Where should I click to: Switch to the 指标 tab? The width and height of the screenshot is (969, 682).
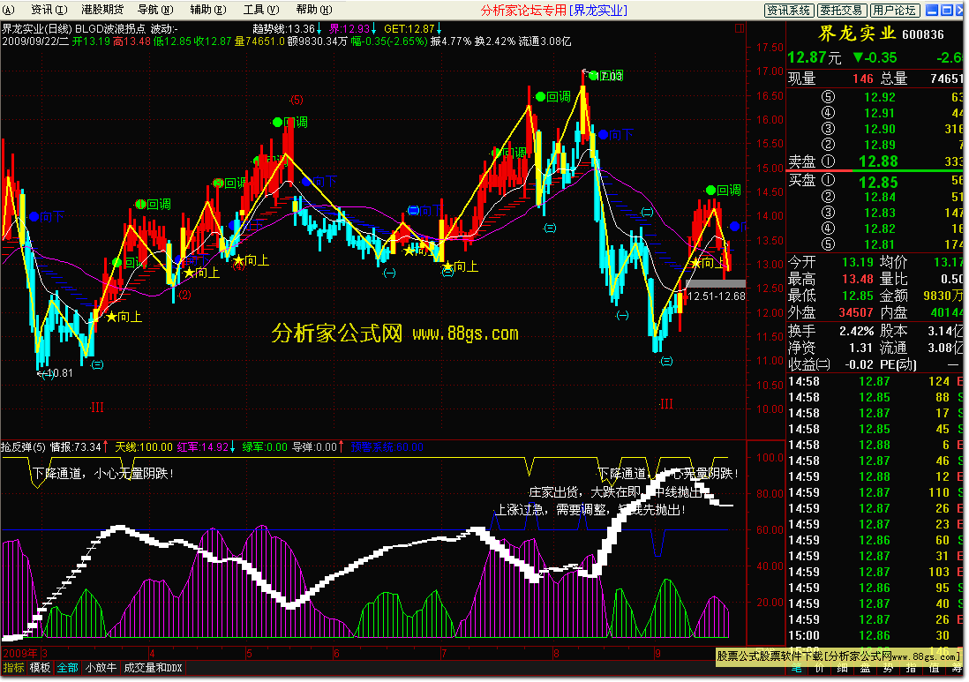click(x=13, y=668)
